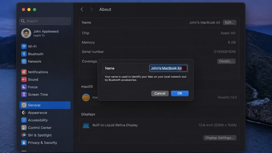Open Wi-Fi settings label
This screenshot has height=153, width=272.
click(32, 46)
